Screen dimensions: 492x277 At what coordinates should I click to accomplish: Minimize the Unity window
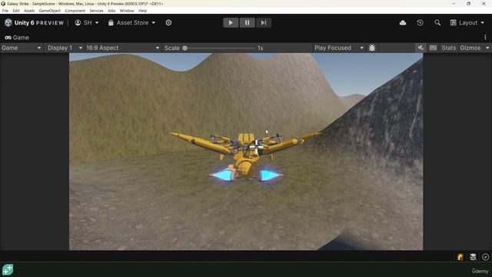click(x=454, y=3)
